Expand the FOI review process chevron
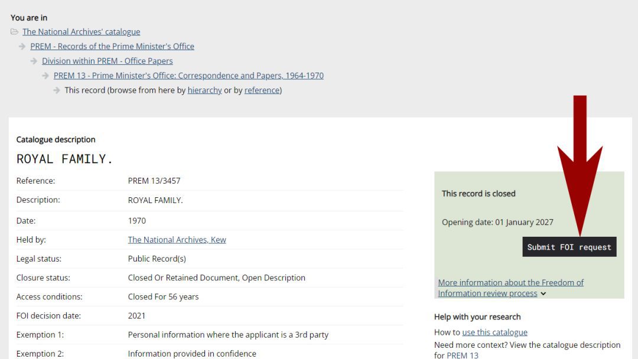 click(x=543, y=293)
